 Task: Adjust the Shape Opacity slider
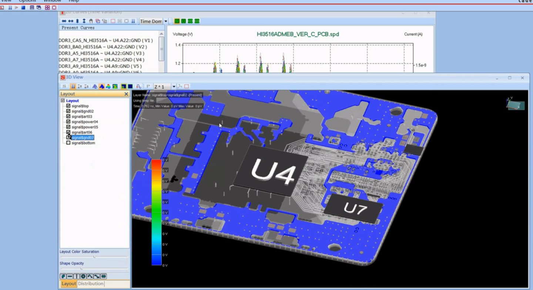click(x=81, y=269)
